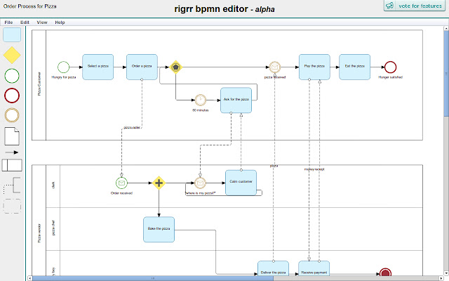The width and height of the screenshot is (449, 281).
Task: Select the sequence flow arrow palette tool
Action: point(12,152)
